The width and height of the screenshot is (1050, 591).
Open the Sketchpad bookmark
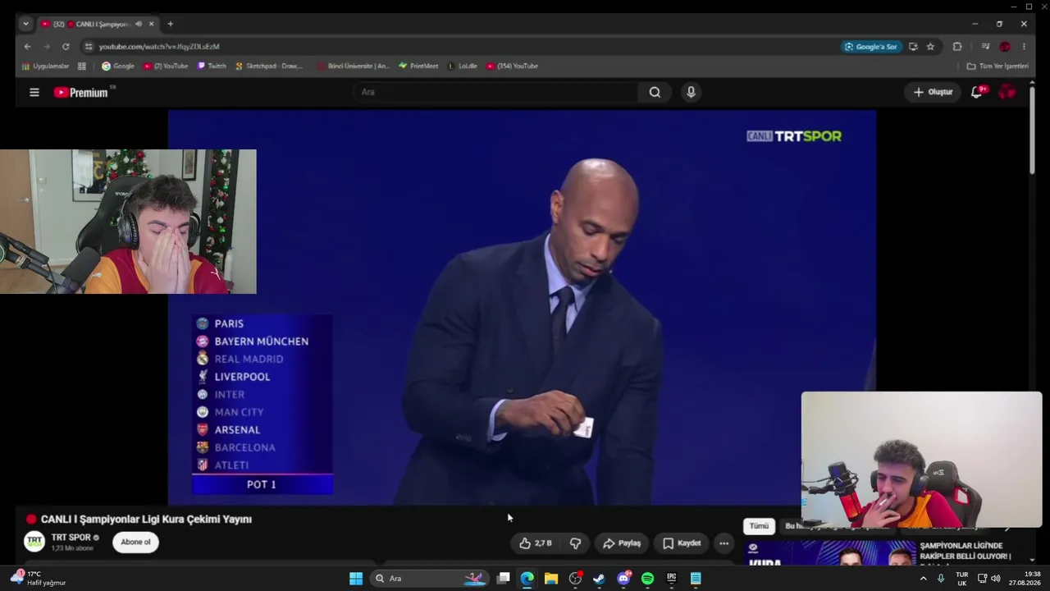tap(269, 66)
